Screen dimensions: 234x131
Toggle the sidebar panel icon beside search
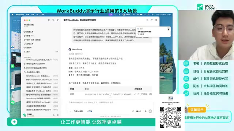49,20
